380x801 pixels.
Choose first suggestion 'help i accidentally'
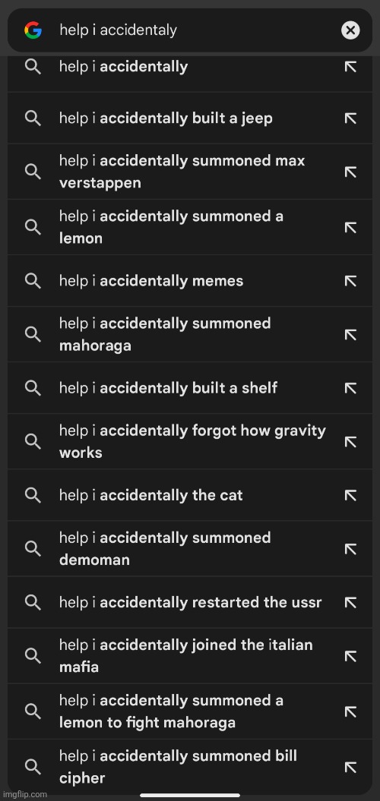[x=190, y=68]
